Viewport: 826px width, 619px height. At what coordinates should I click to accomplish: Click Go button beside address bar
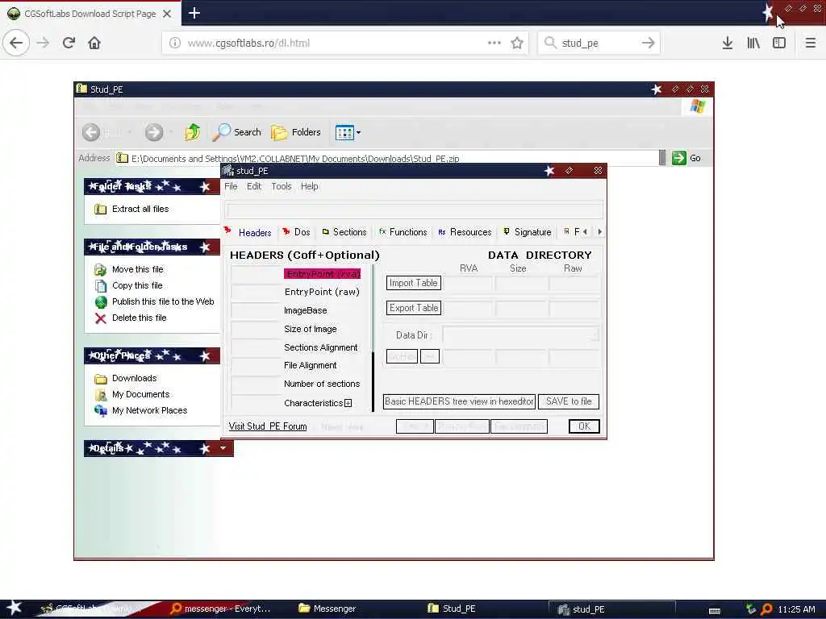click(x=686, y=158)
